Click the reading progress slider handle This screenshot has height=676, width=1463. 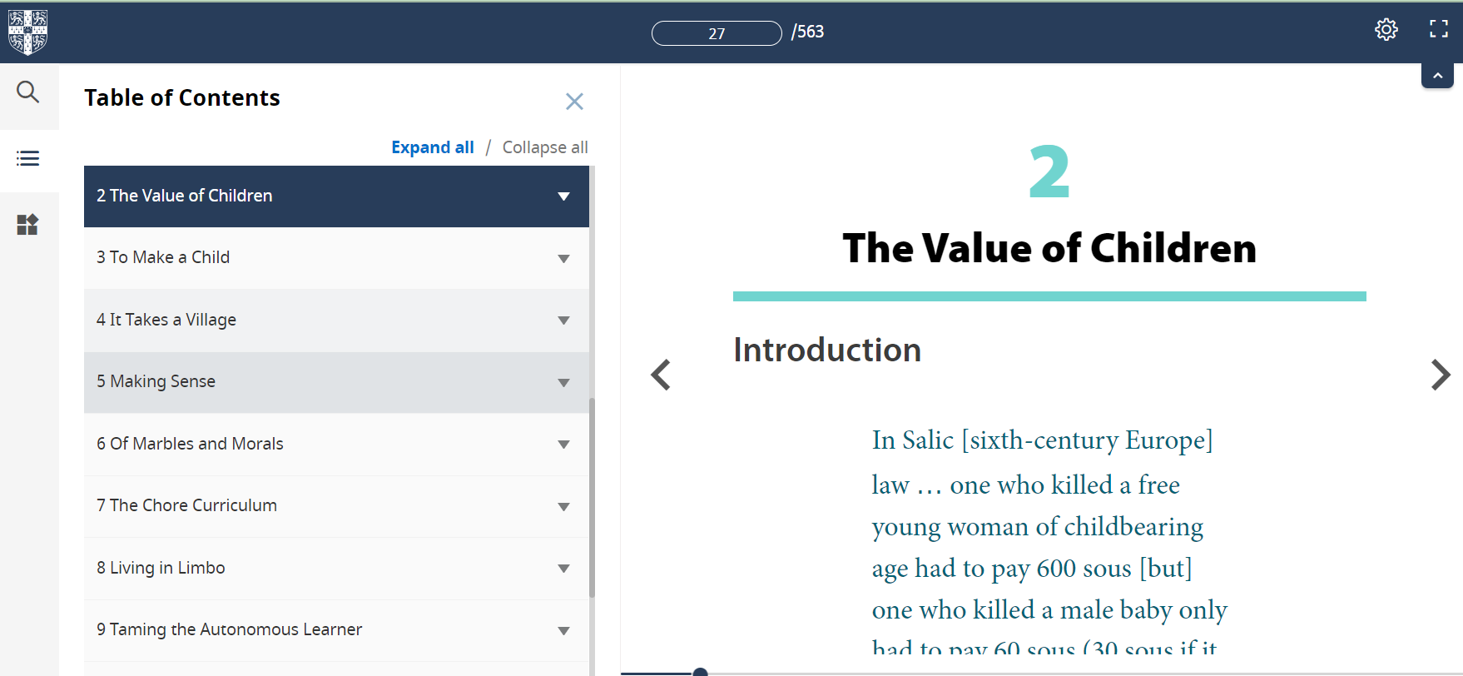tap(700, 672)
